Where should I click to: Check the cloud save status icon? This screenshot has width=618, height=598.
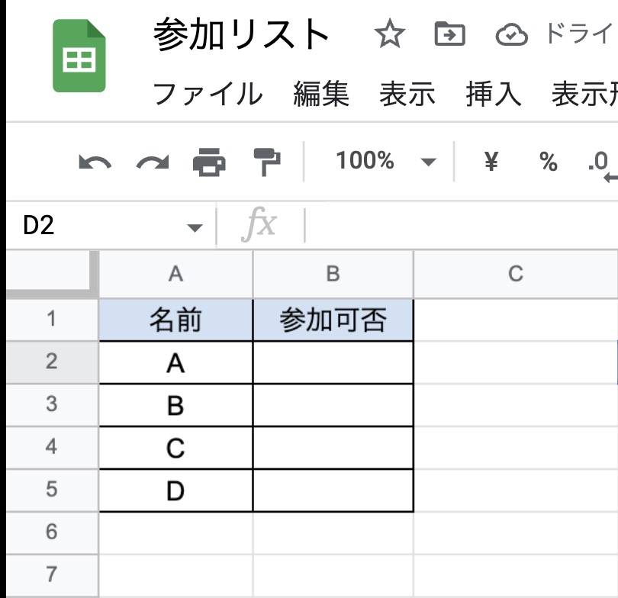pos(511,34)
